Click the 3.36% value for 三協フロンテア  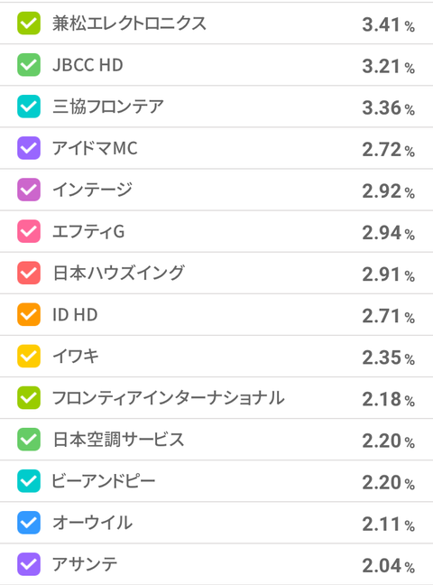pos(388,108)
